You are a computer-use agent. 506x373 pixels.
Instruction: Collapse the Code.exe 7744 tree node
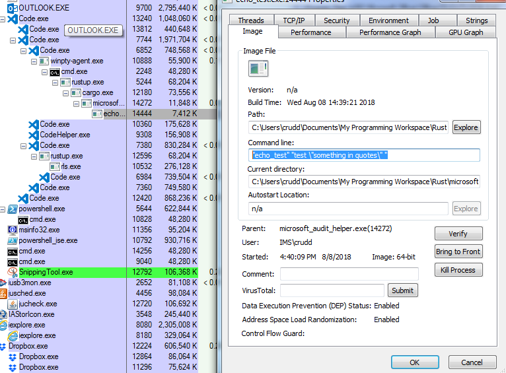tap(13, 41)
